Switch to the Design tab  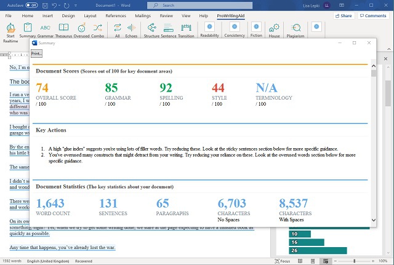(x=68, y=15)
